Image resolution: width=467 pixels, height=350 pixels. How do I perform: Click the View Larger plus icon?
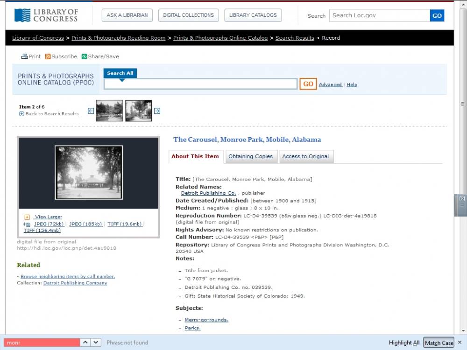[x=27, y=217]
